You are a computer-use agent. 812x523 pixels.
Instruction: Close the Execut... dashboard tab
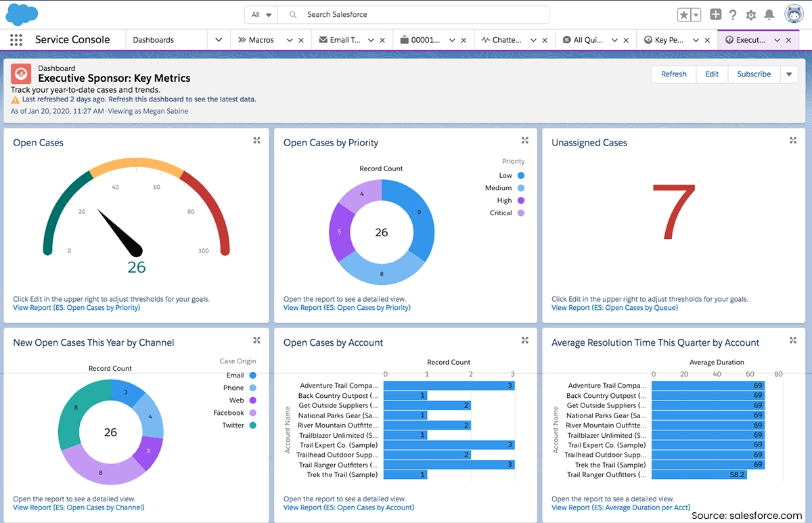(789, 40)
